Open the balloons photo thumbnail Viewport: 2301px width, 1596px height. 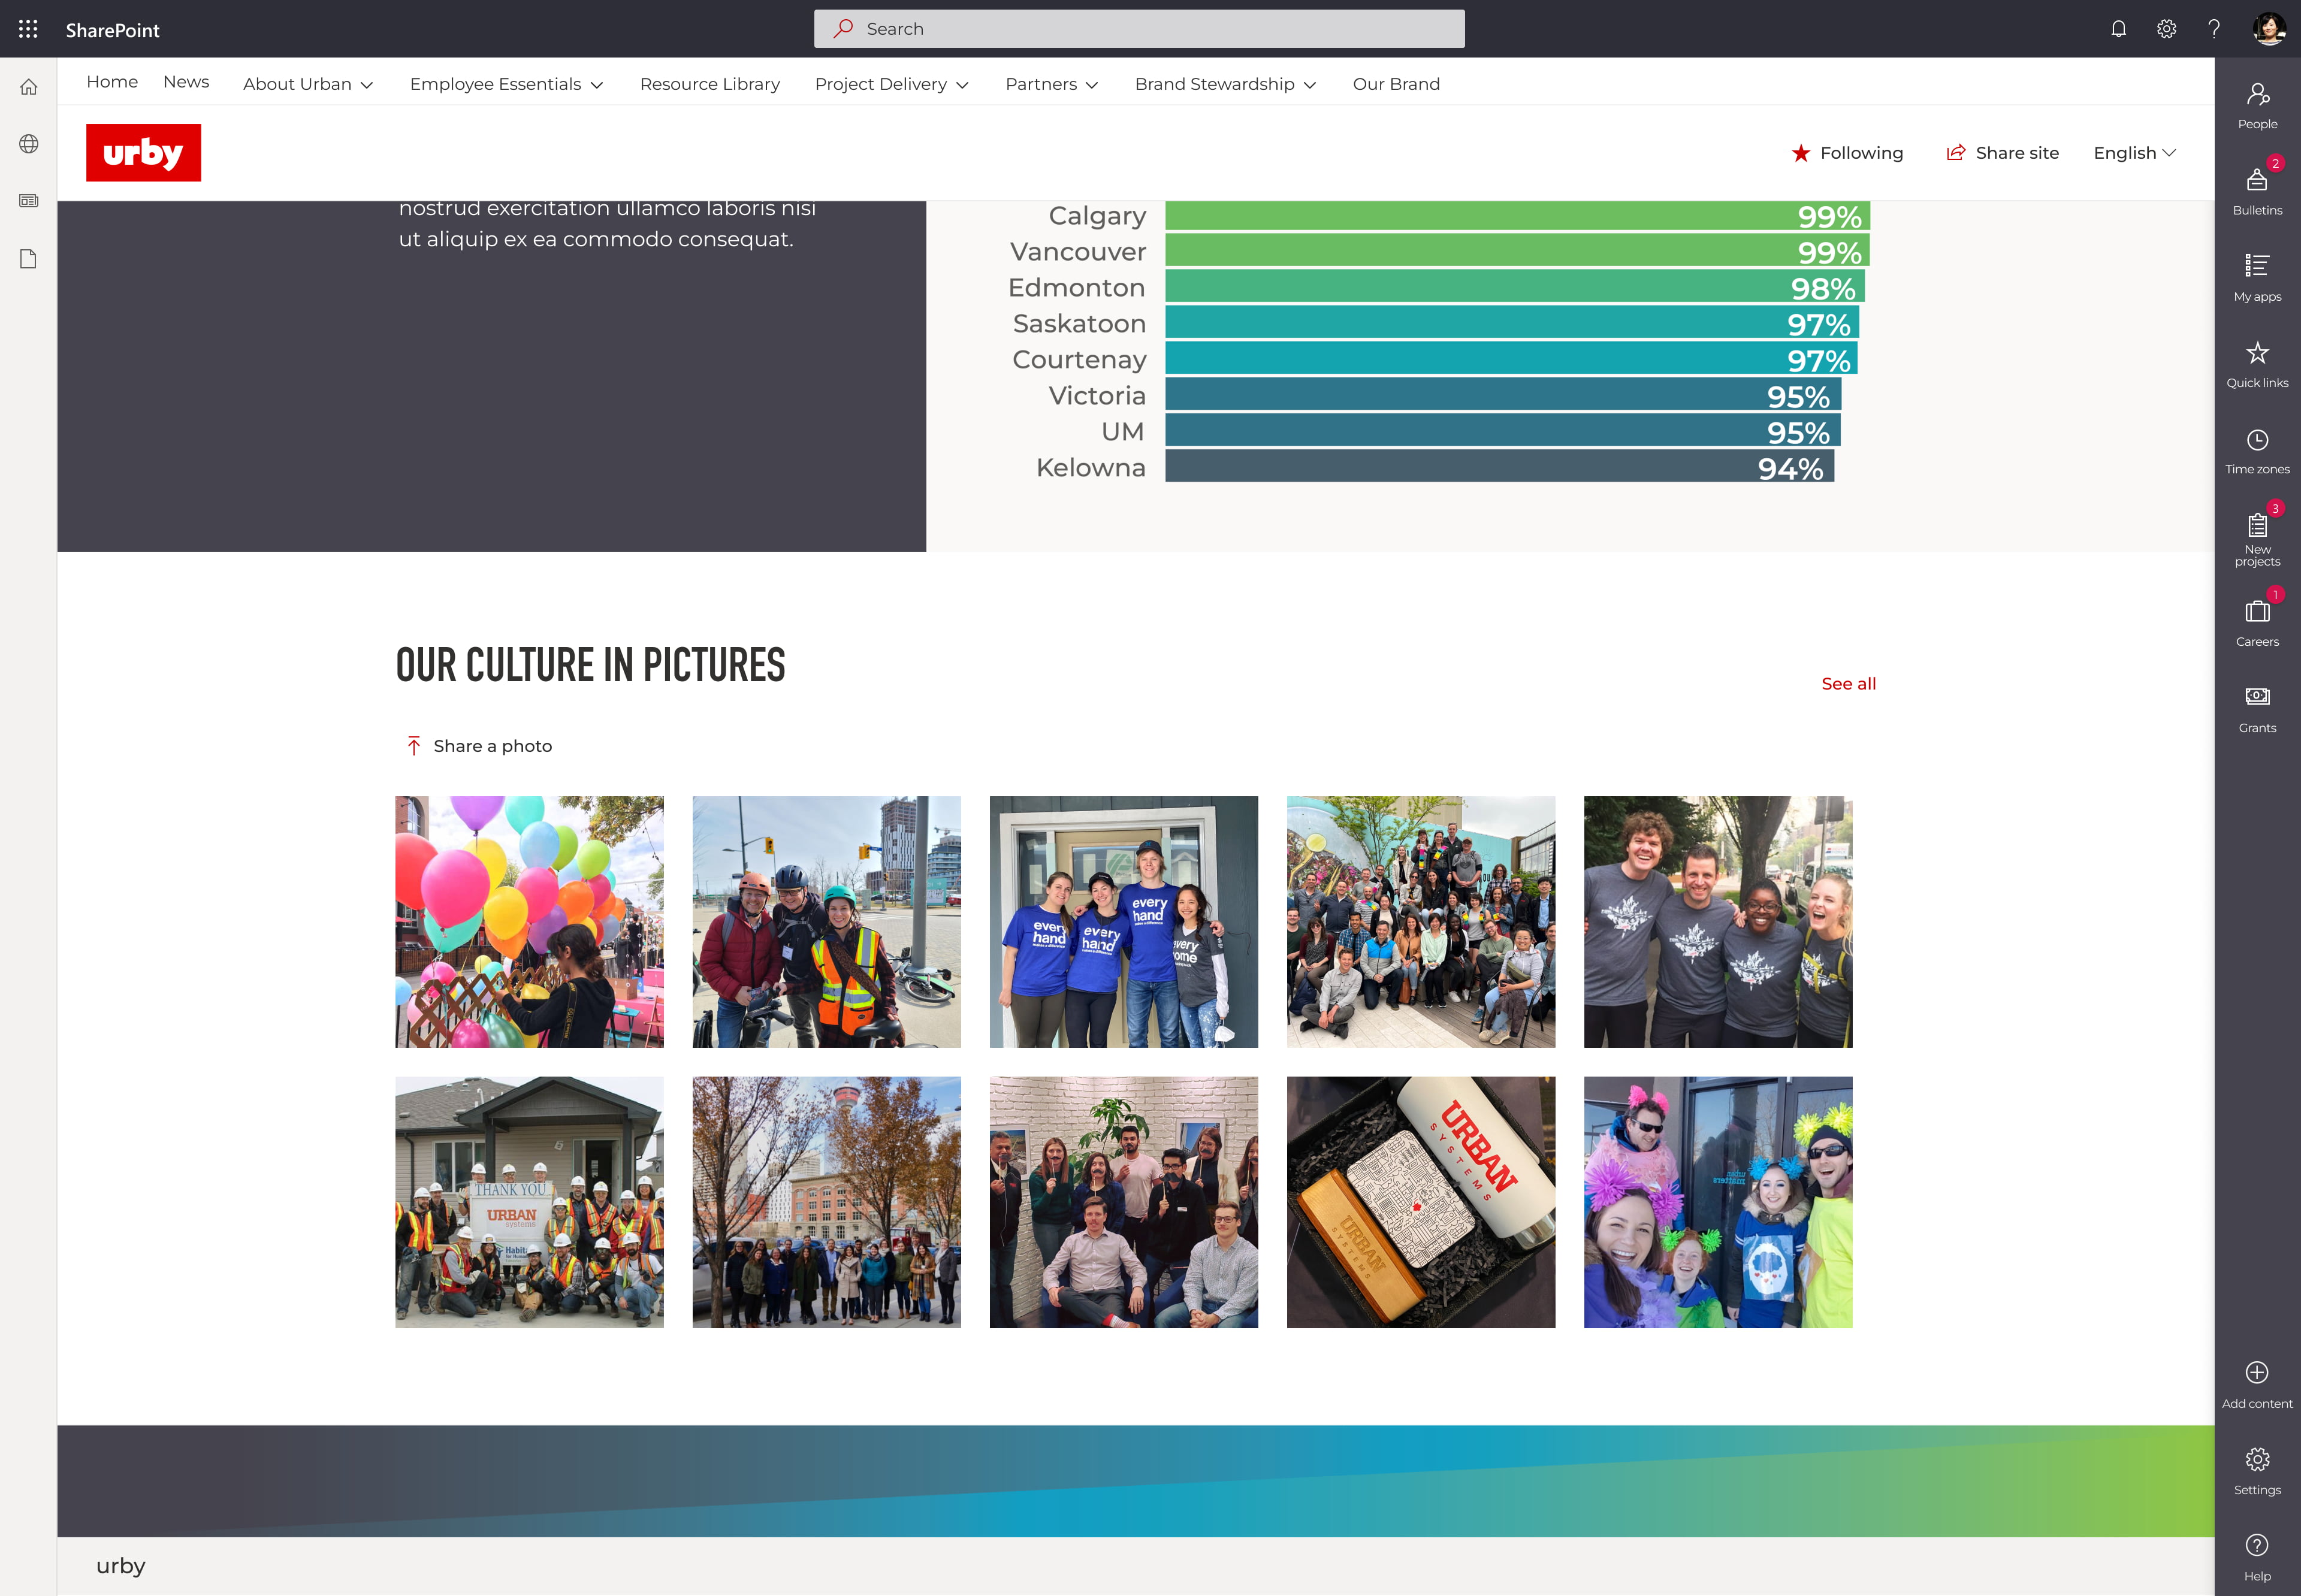529,921
